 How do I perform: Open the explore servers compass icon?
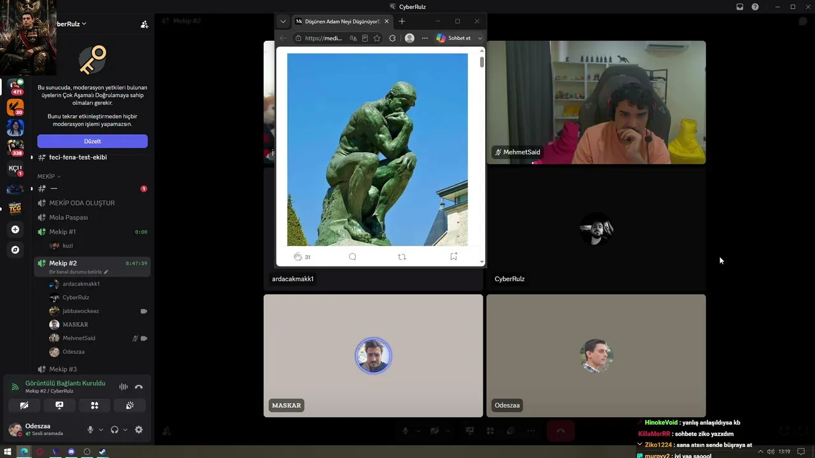pos(15,249)
